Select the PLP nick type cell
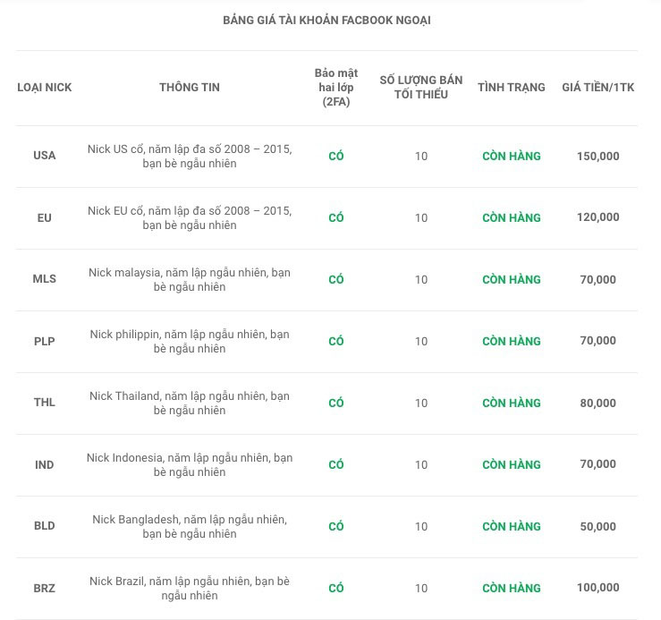This screenshot has width=661, height=620. click(45, 341)
